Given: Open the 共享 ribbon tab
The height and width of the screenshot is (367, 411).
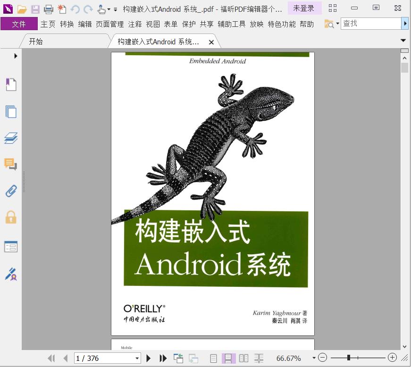Looking at the screenshot, I should click(x=207, y=24).
